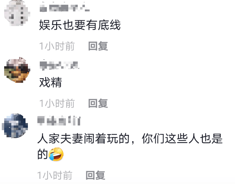This screenshot has width=235, height=184.
Task: Click the 1小时前 timestamp under 戏精
Action: (x=57, y=103)
